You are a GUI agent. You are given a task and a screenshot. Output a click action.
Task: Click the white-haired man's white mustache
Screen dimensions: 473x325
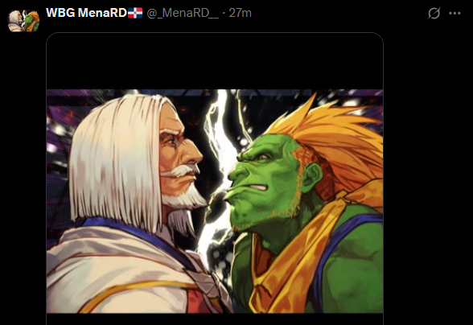[180, 171]
